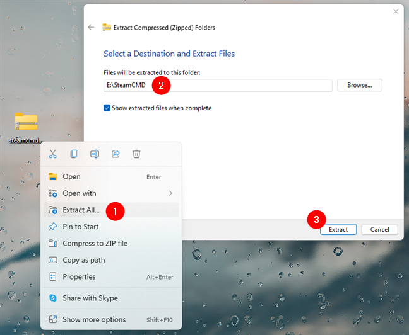This screenshot has height=335, width=409.
Task: Click the extraction destination folder field
Action: (x=218, y=85)
